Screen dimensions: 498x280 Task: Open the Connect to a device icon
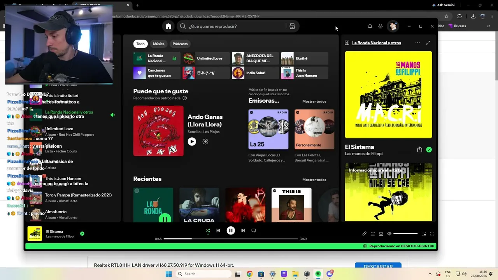click(x=381, y=234)
